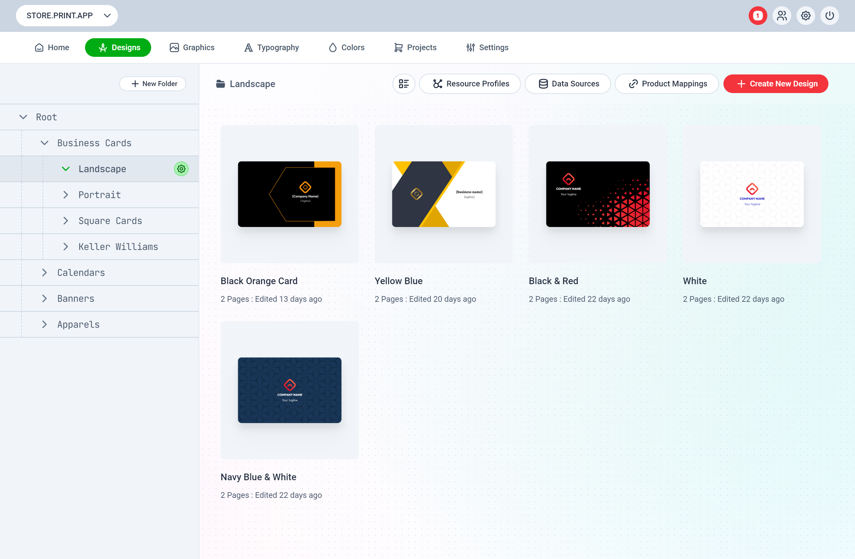Open the Typography tab
Image resolution: width=855 pixels, height=559 pixels.
pos(272,48)
